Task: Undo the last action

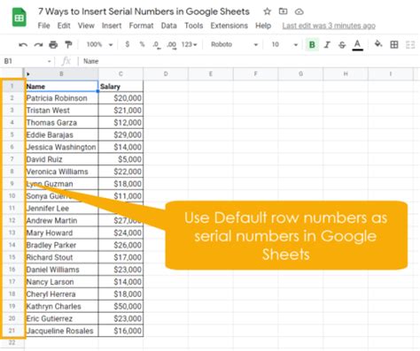Action: (23, 45)
